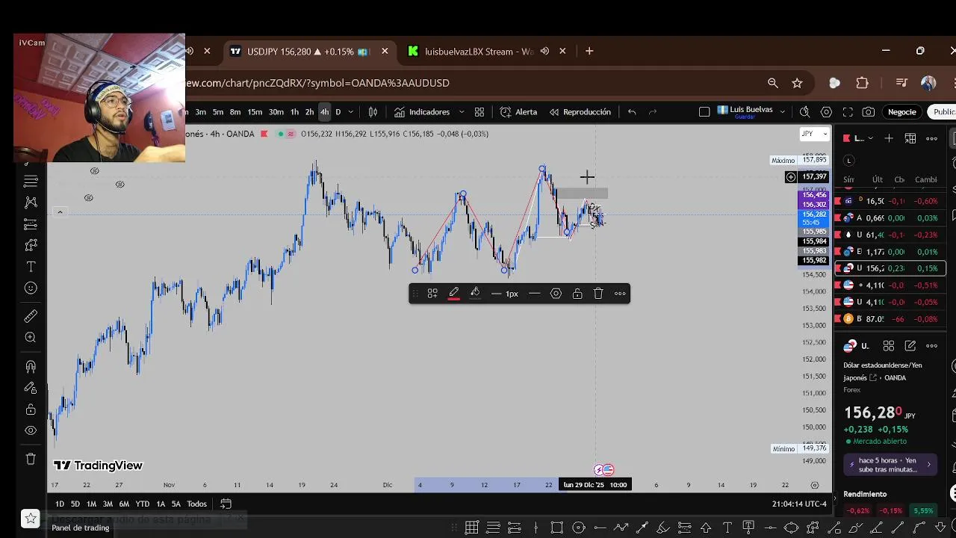Open a new browser tab
956x538 pixels.
pyautogui.click(x=589, y=51)
